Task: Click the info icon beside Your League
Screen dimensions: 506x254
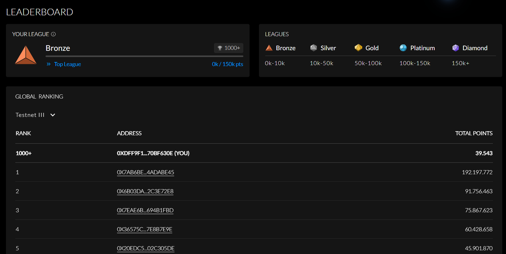Action: 54,34
